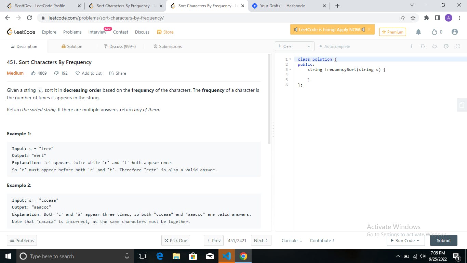Open Explore in the navbar
Screen dimensions: 467x263
pos(49,32)
